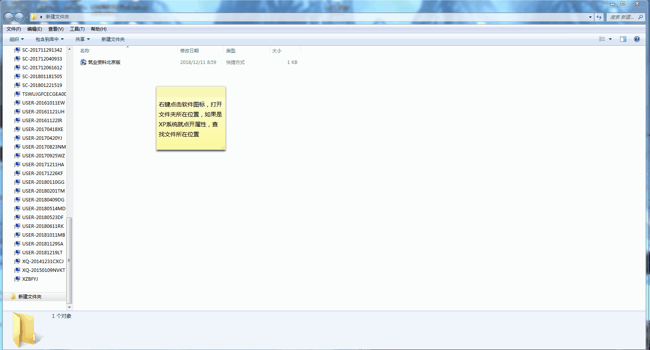Click the change view icon
The height and width of the screenshot is (350, 650).
(x=602, y=39)
